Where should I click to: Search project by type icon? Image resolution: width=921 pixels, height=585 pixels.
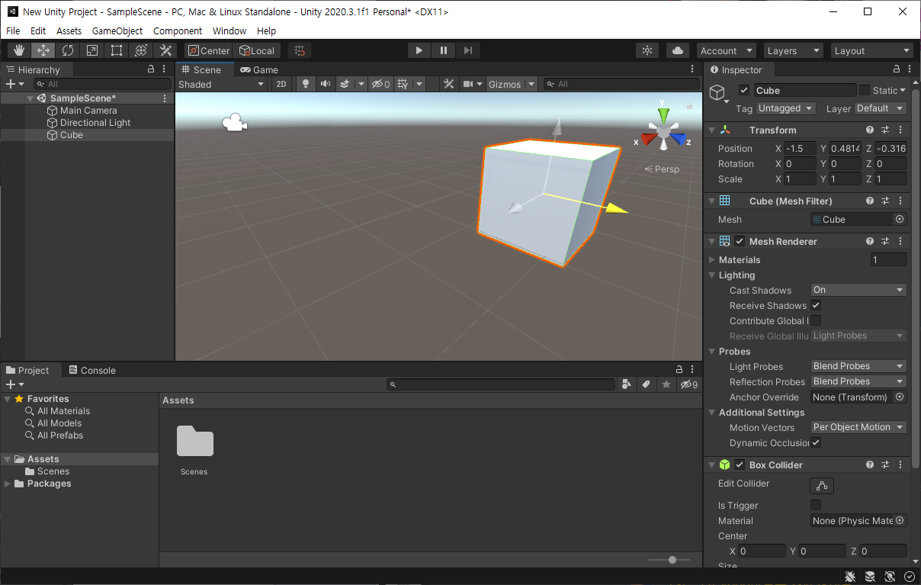click(x=626, y=384)
